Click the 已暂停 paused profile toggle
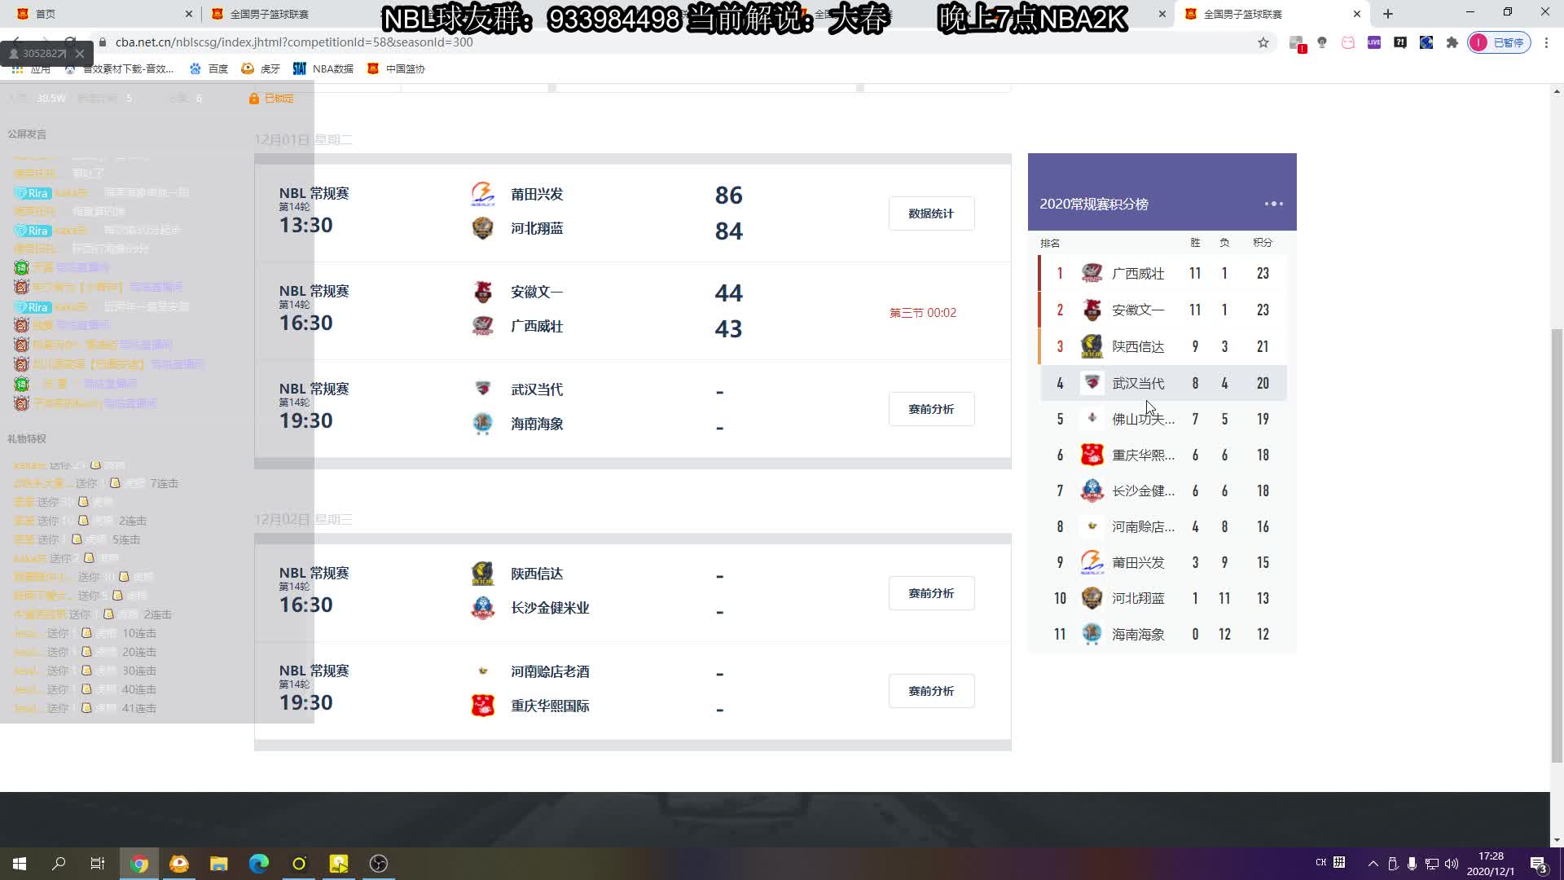 coord(1500,42)
